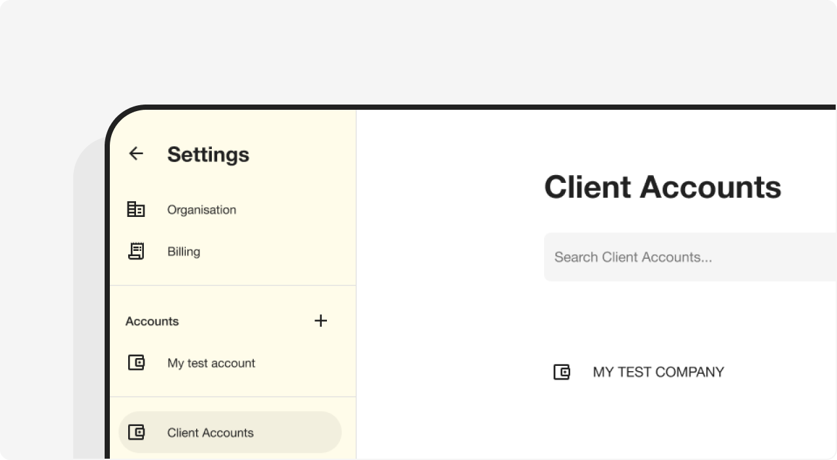This screenshot has width=837, height=460.
Task: Select the MY TEST COMPANY client account
Action: pos(657,372)
